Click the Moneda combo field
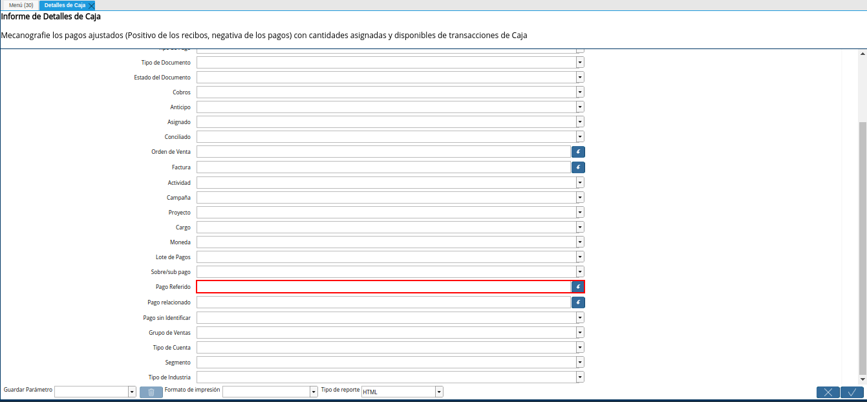Screen dimensions: 867x402 386,242
